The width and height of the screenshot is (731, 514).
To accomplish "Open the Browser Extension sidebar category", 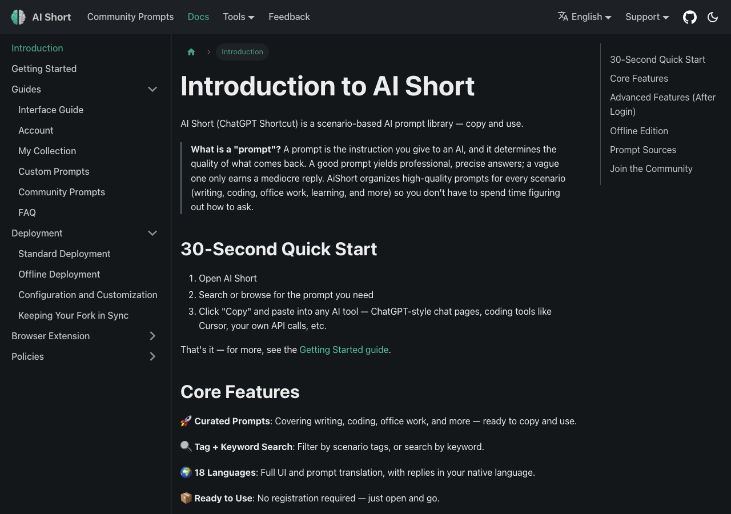I will pyautogui.click(x=51, y=336).
